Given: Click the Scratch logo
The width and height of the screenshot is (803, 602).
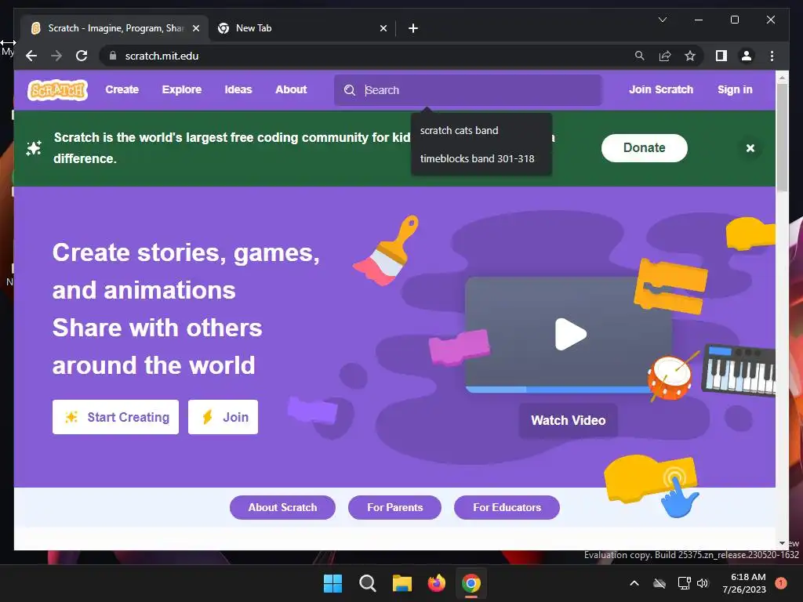Looking at the screenshot, I should 57,90.
